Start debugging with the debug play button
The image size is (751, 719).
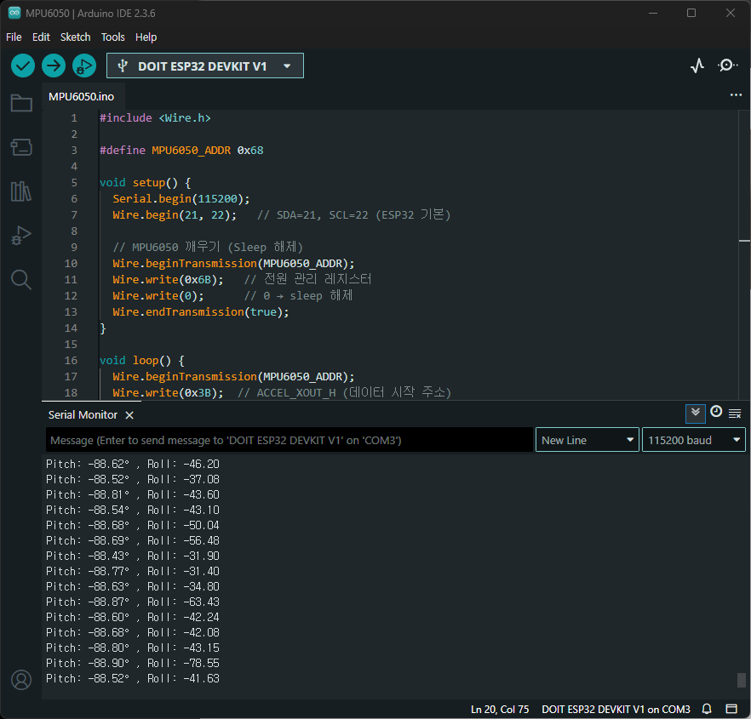pyautogui.click(x=84, y=66)
